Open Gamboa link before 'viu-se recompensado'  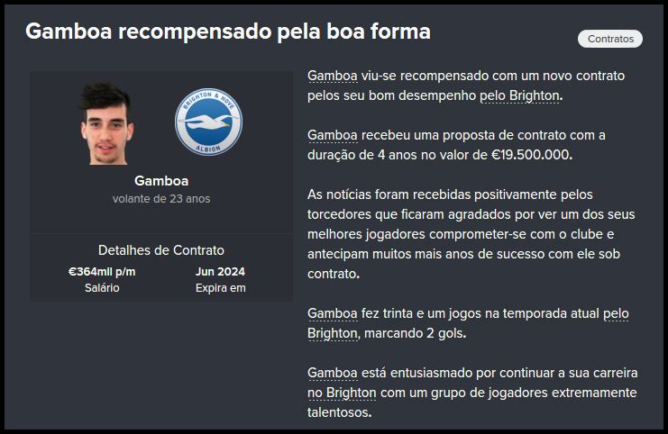[x=333, y=76]
